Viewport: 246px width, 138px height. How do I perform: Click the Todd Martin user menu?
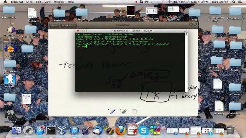tap(220, 2)
